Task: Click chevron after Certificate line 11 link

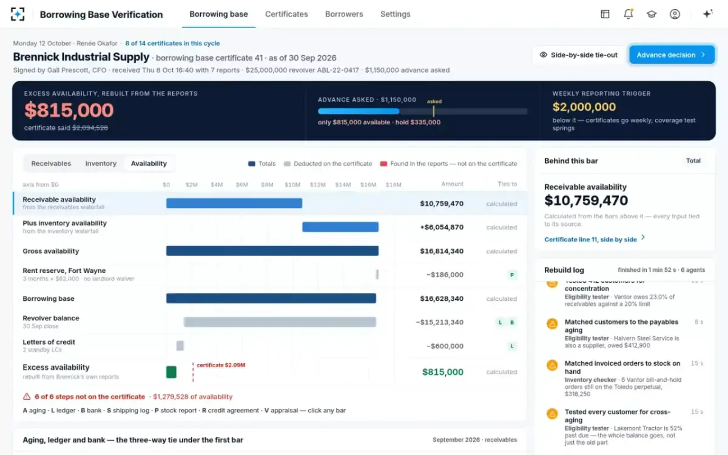Action: pyautogui.click(x=643, y=238)
